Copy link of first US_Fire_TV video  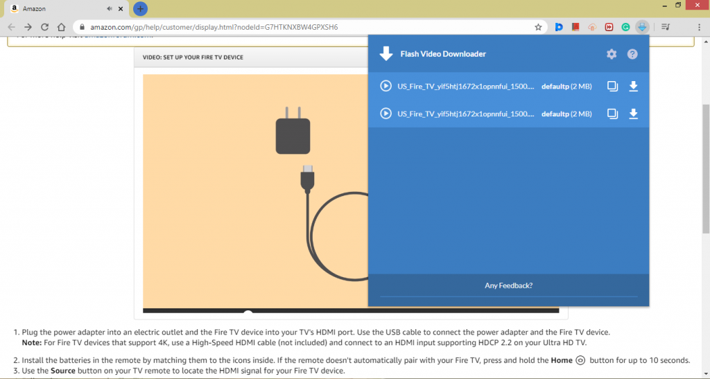tap(612, 86)
